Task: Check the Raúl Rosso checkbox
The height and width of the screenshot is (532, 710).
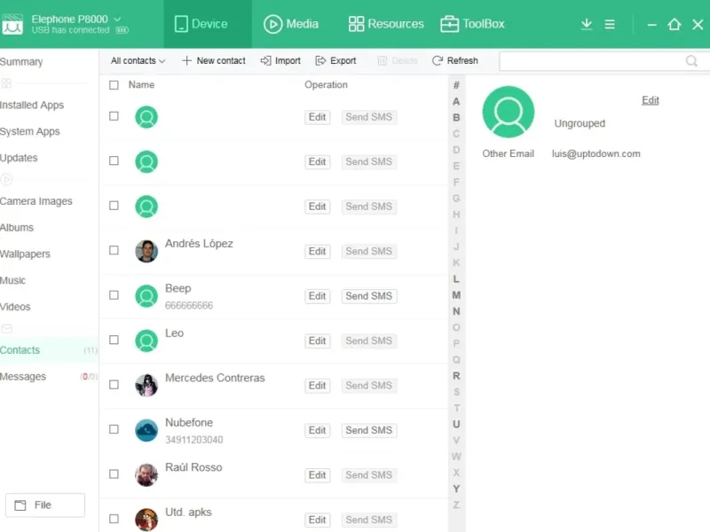Action: (114, 474)
